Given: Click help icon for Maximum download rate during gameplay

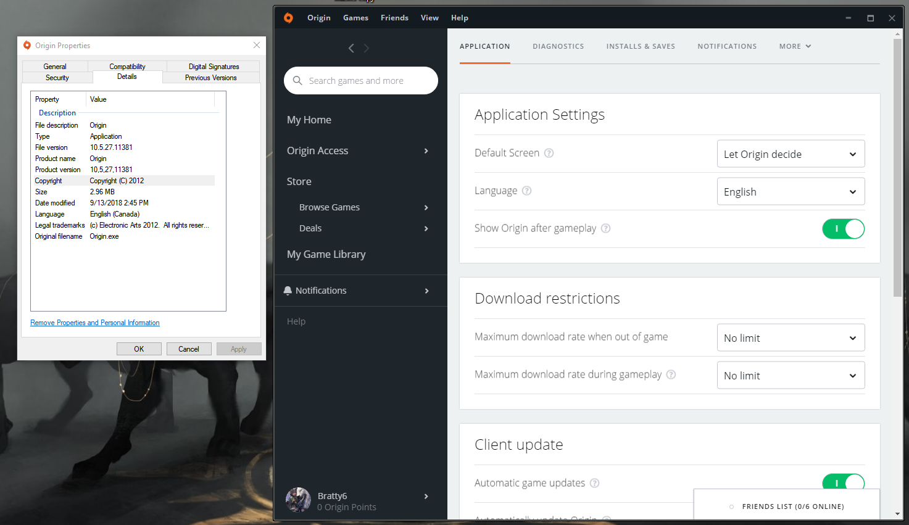Looking at the screenshot, I should click(671, 374).
